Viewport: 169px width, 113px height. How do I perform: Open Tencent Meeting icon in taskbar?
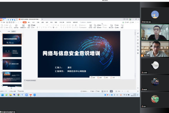[x=35, y=95]
